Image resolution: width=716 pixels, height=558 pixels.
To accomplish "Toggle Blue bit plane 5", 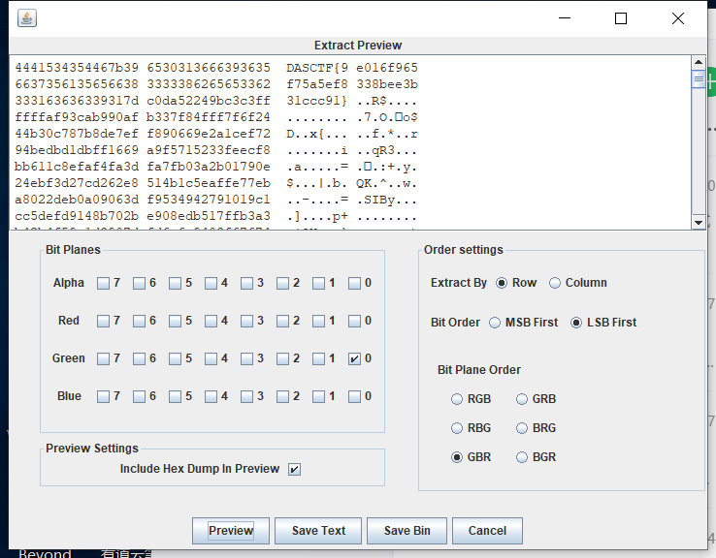I will [175, 397].
